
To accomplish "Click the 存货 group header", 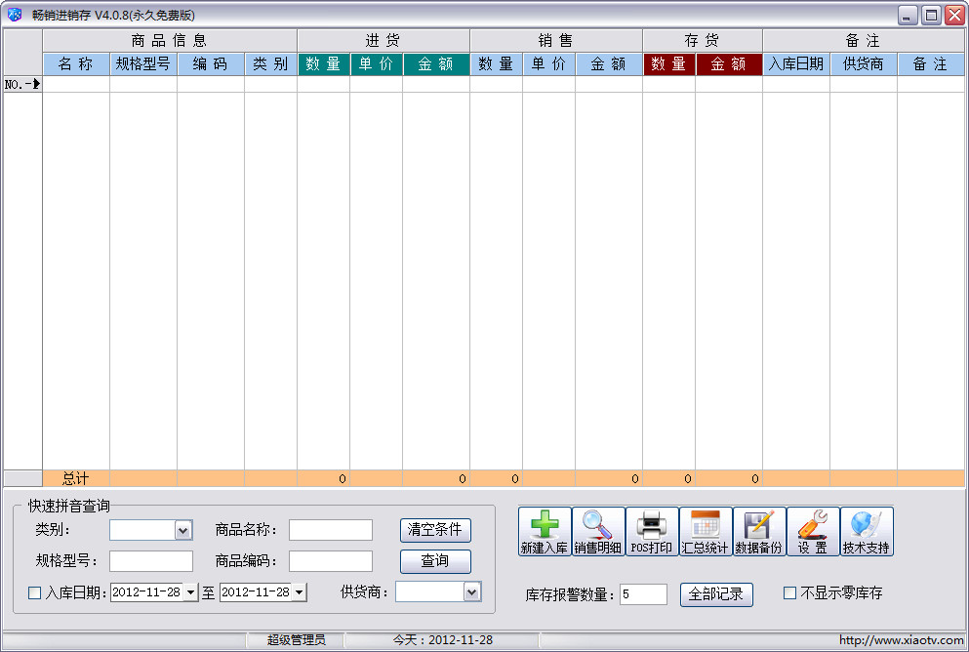I will [x=702, y=41].
